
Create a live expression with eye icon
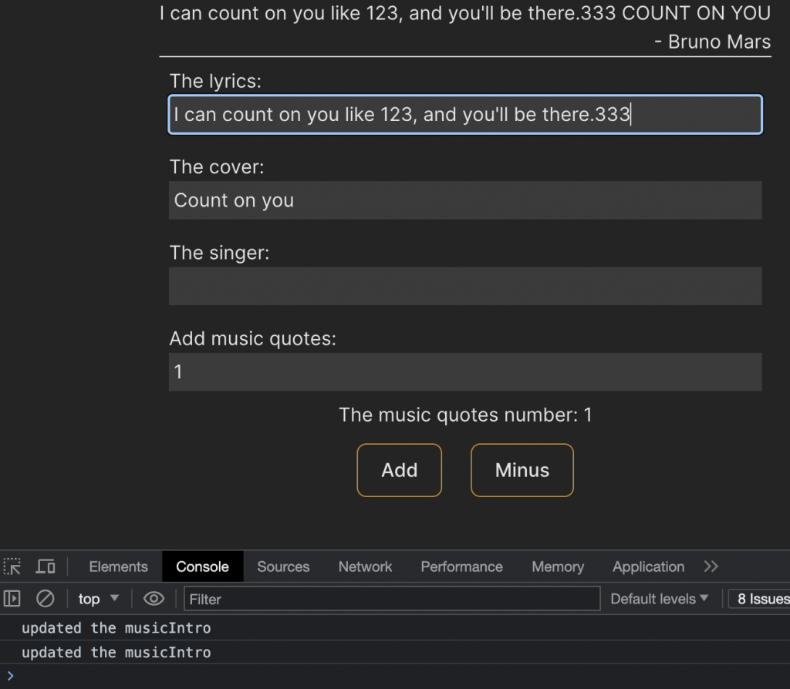[154, 599]
